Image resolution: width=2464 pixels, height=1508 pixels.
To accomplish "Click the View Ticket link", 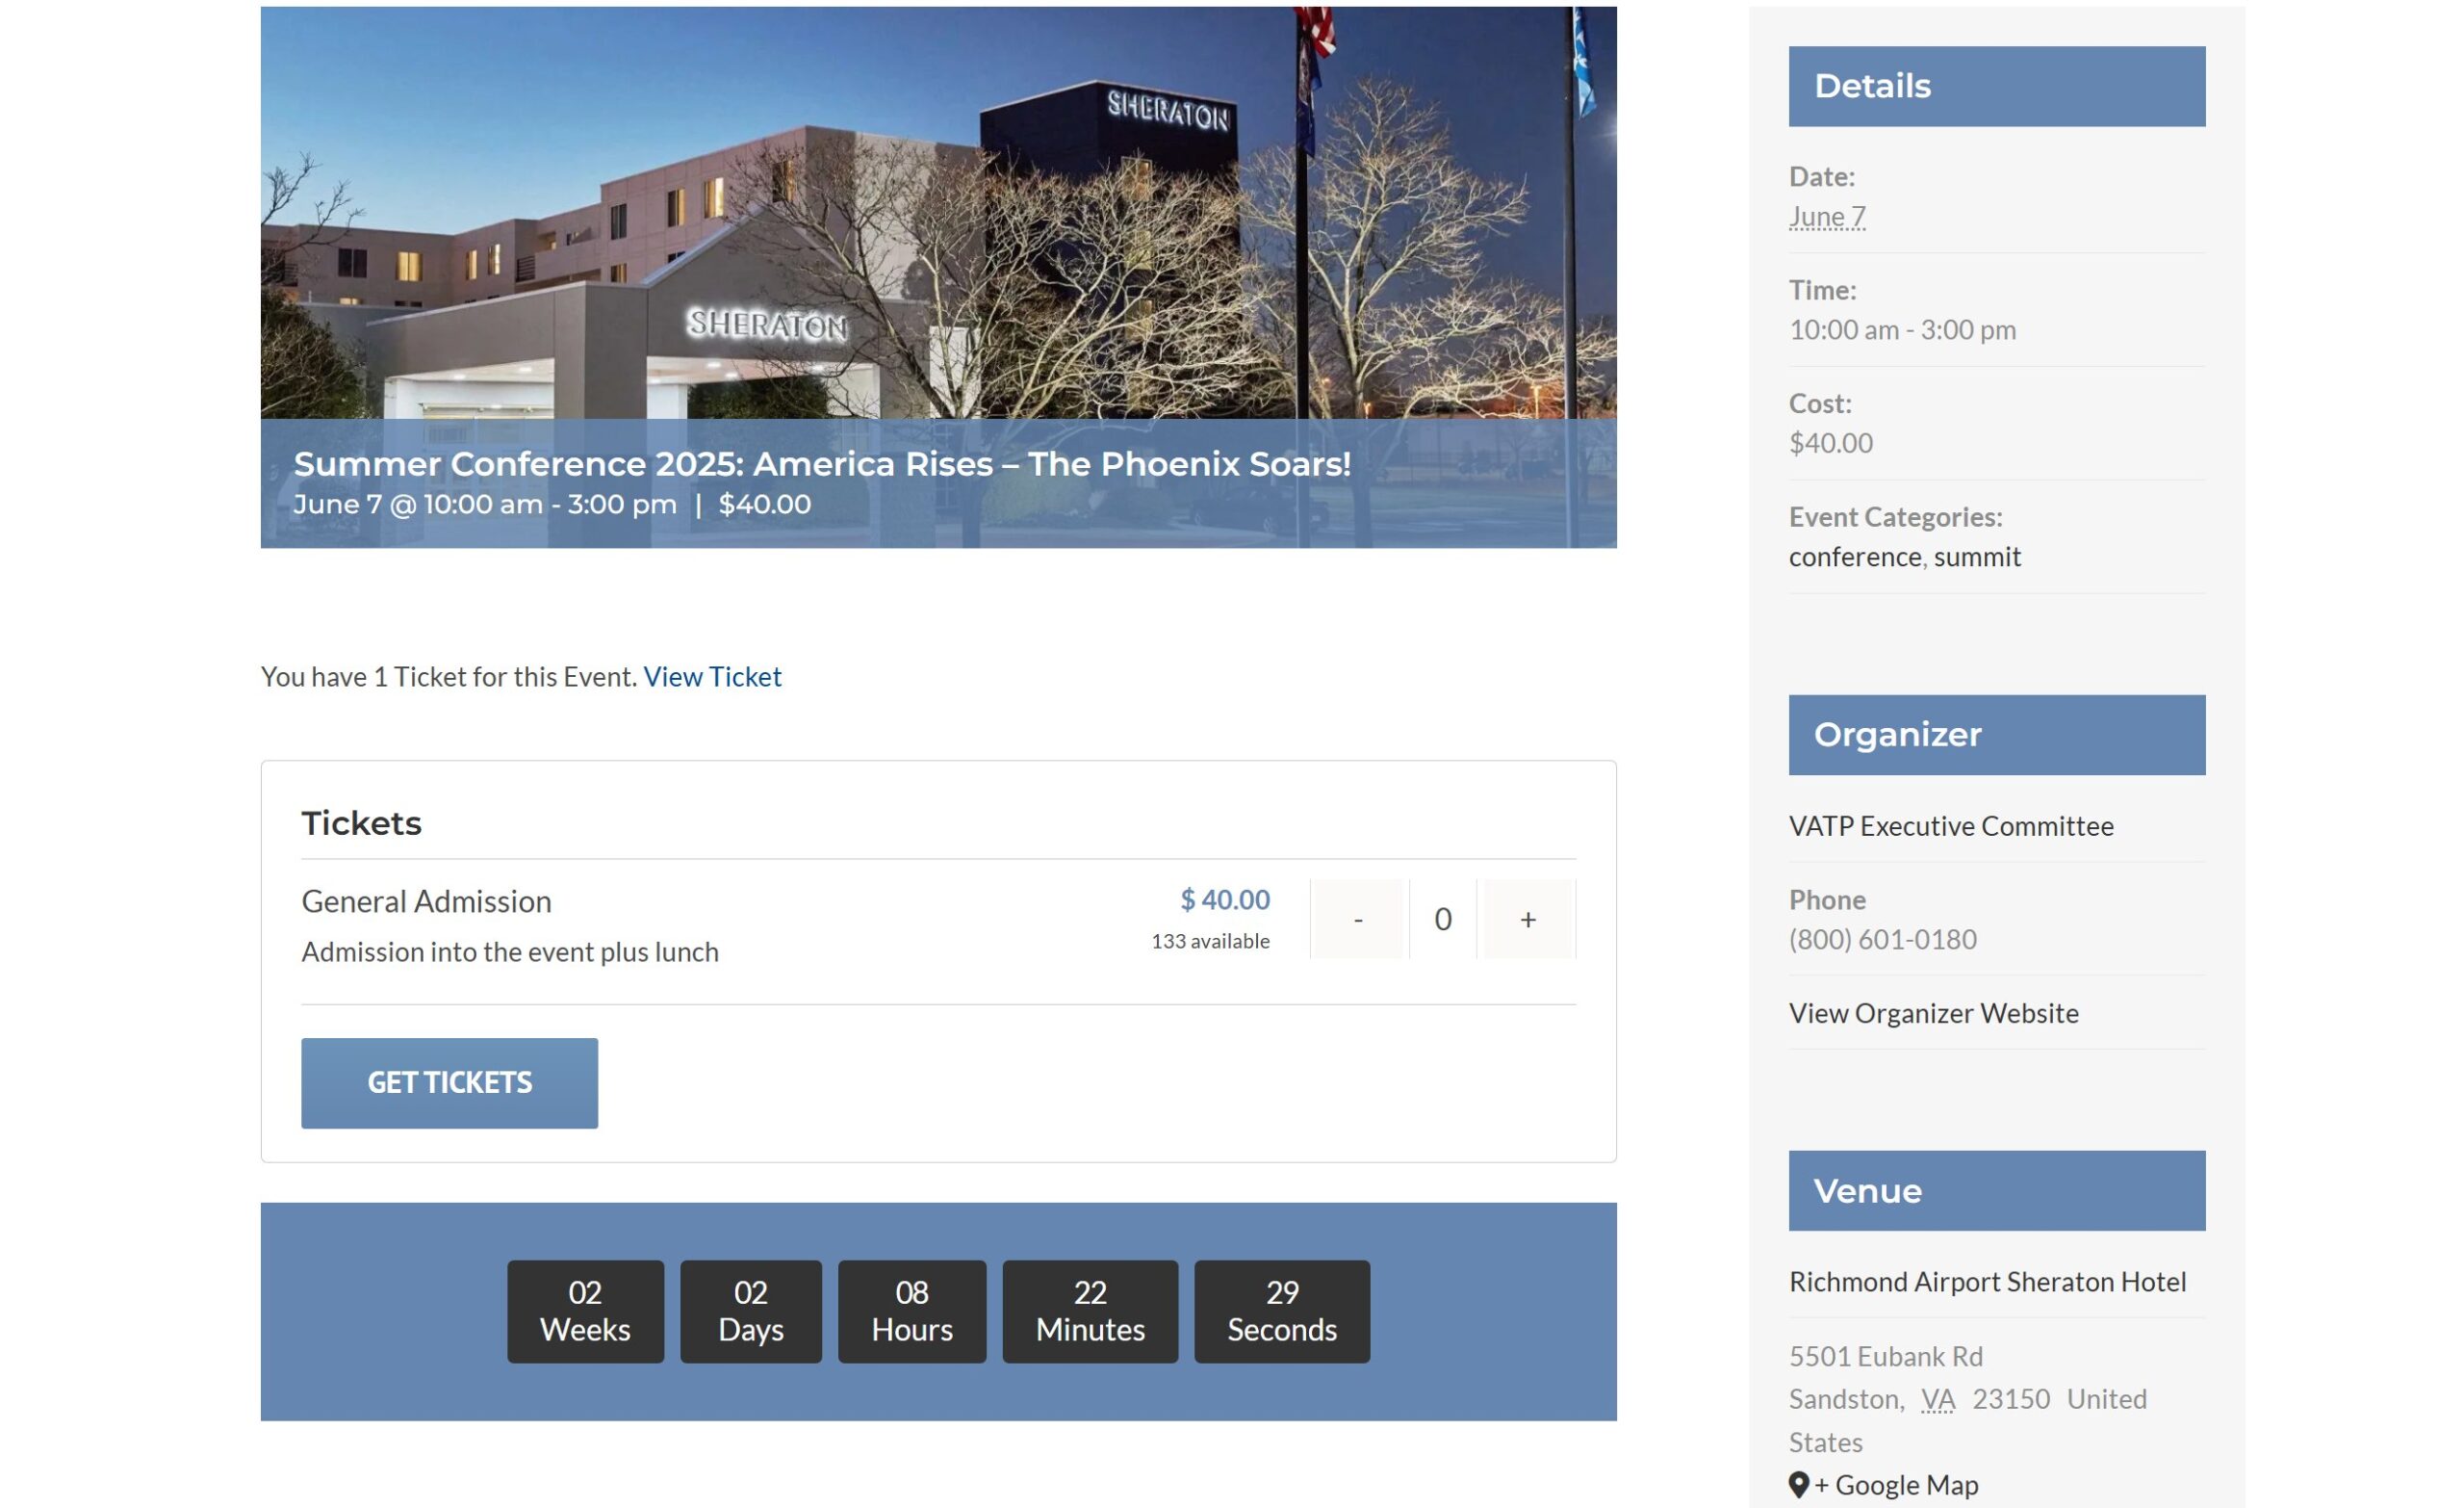I will tap(712, 676).
